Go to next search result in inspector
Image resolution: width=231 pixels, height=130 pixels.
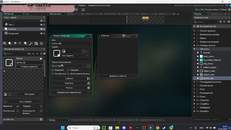pos(37,54)
